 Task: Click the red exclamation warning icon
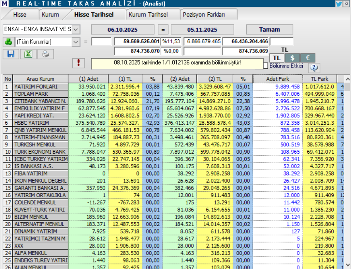(x=78, y=63)
